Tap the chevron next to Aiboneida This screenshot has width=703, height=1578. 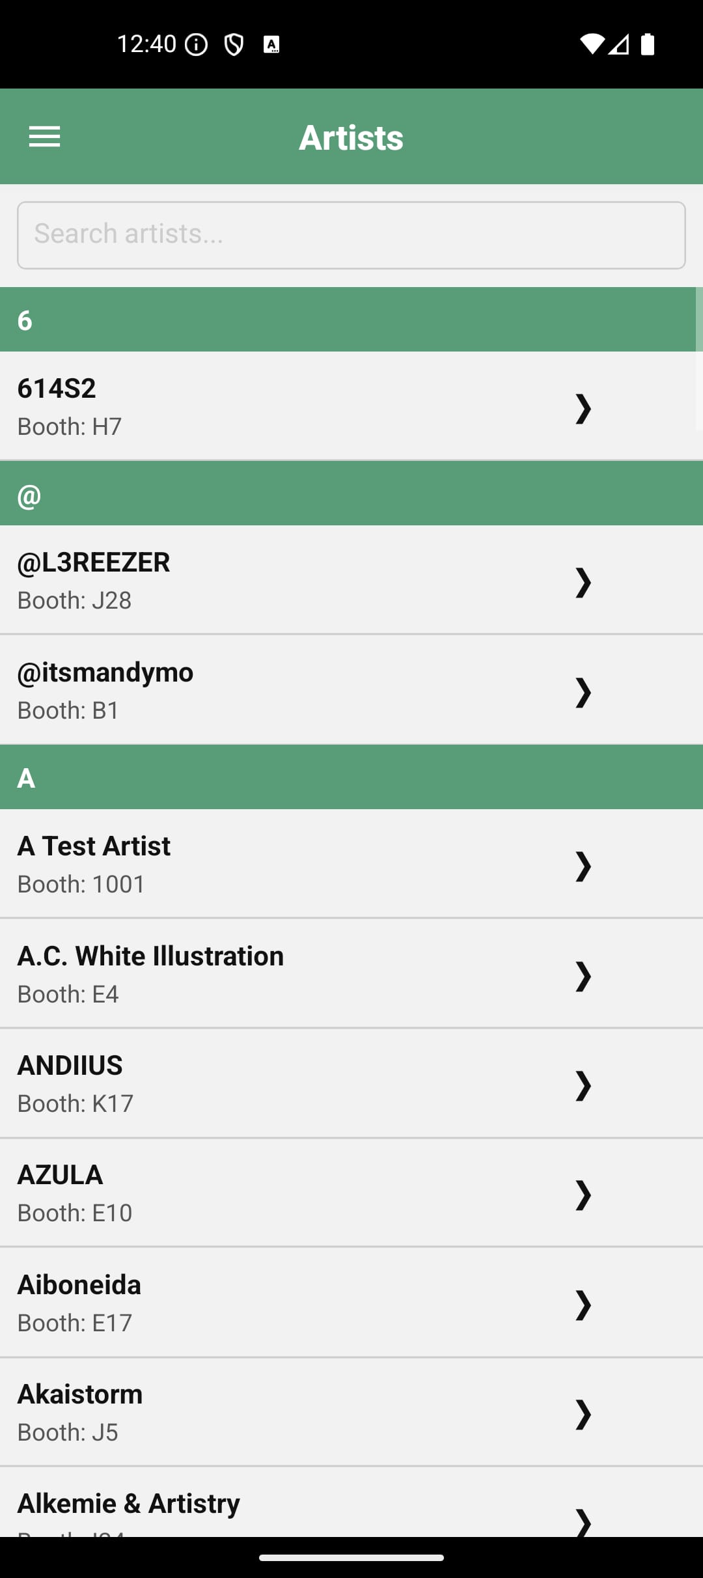583,1305
